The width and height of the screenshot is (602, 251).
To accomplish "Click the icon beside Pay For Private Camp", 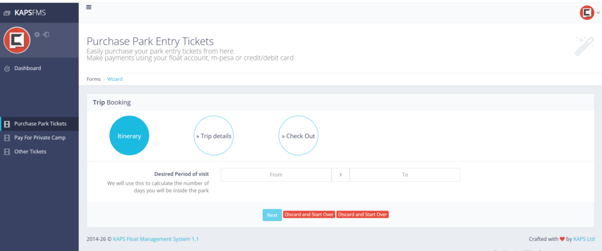I will (x=7, y=138).
